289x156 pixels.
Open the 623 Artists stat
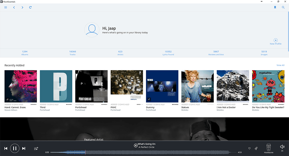pyautogui.click(x=120, y=53)
